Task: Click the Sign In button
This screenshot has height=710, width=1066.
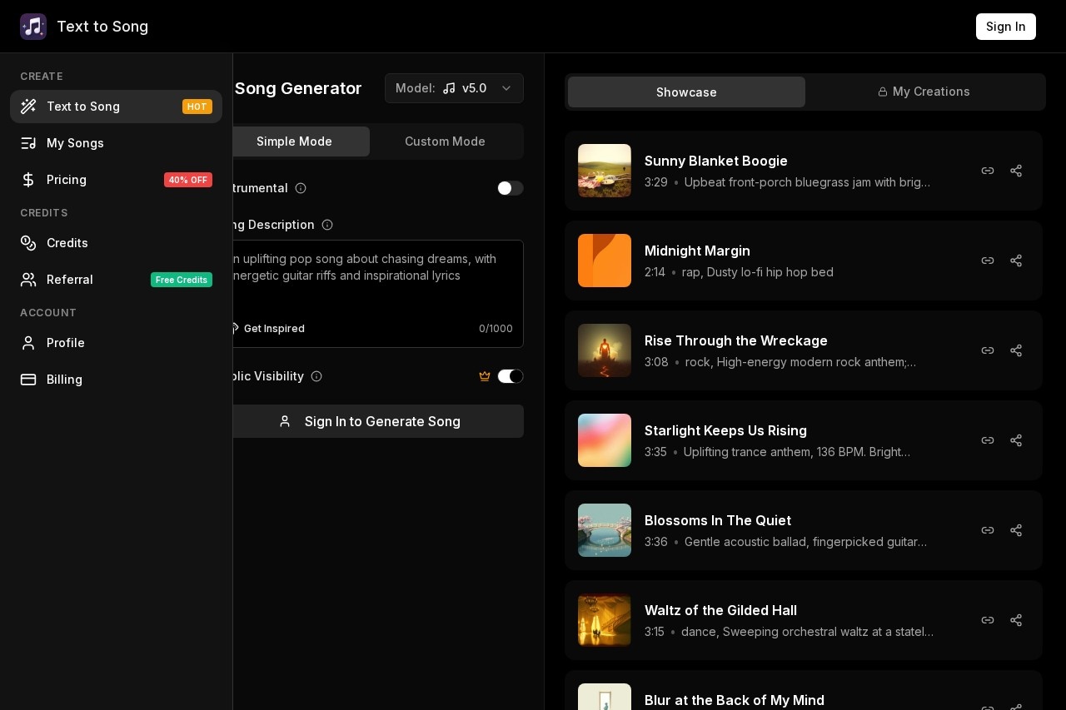Action: click(x=1005, y=27)
